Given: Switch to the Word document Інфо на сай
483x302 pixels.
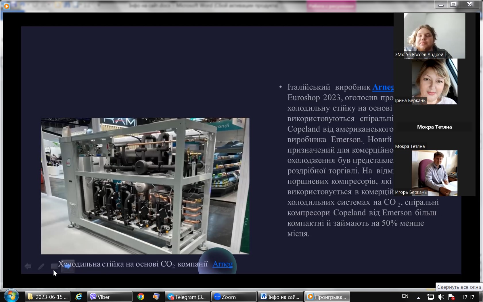Looking at the screenshot, I should click(x=281, y=297).
